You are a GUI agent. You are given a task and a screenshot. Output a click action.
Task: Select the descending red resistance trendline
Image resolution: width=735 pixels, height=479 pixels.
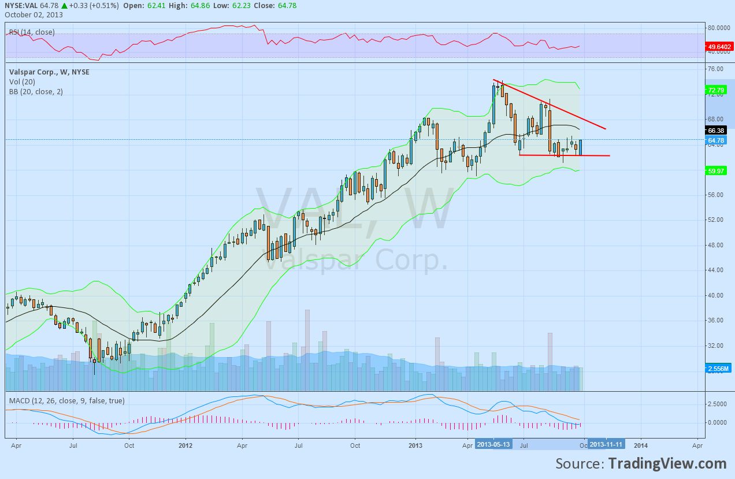coord(549,104)
